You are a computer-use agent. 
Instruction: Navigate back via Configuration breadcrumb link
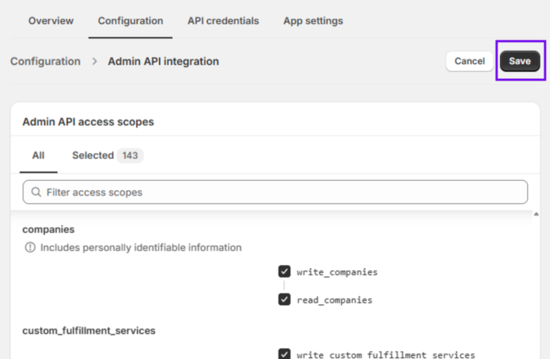click(45, 61)
